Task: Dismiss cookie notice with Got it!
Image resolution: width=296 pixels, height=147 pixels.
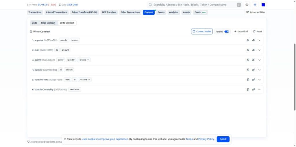Action: (x=223, y=139)
